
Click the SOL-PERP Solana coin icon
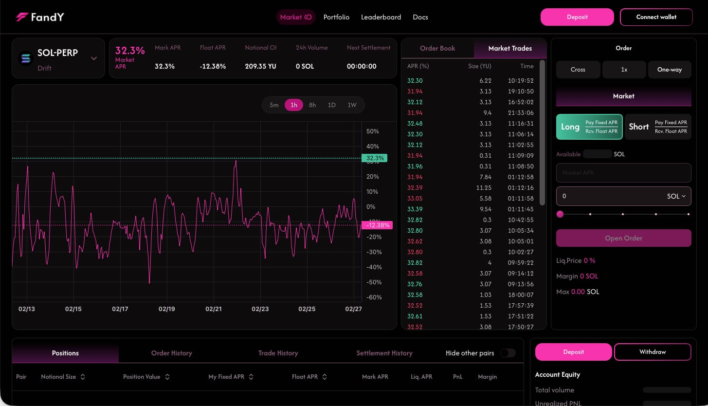25,58
